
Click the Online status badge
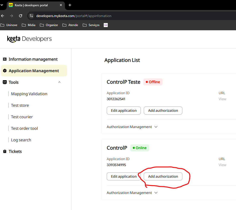(140, 148)
